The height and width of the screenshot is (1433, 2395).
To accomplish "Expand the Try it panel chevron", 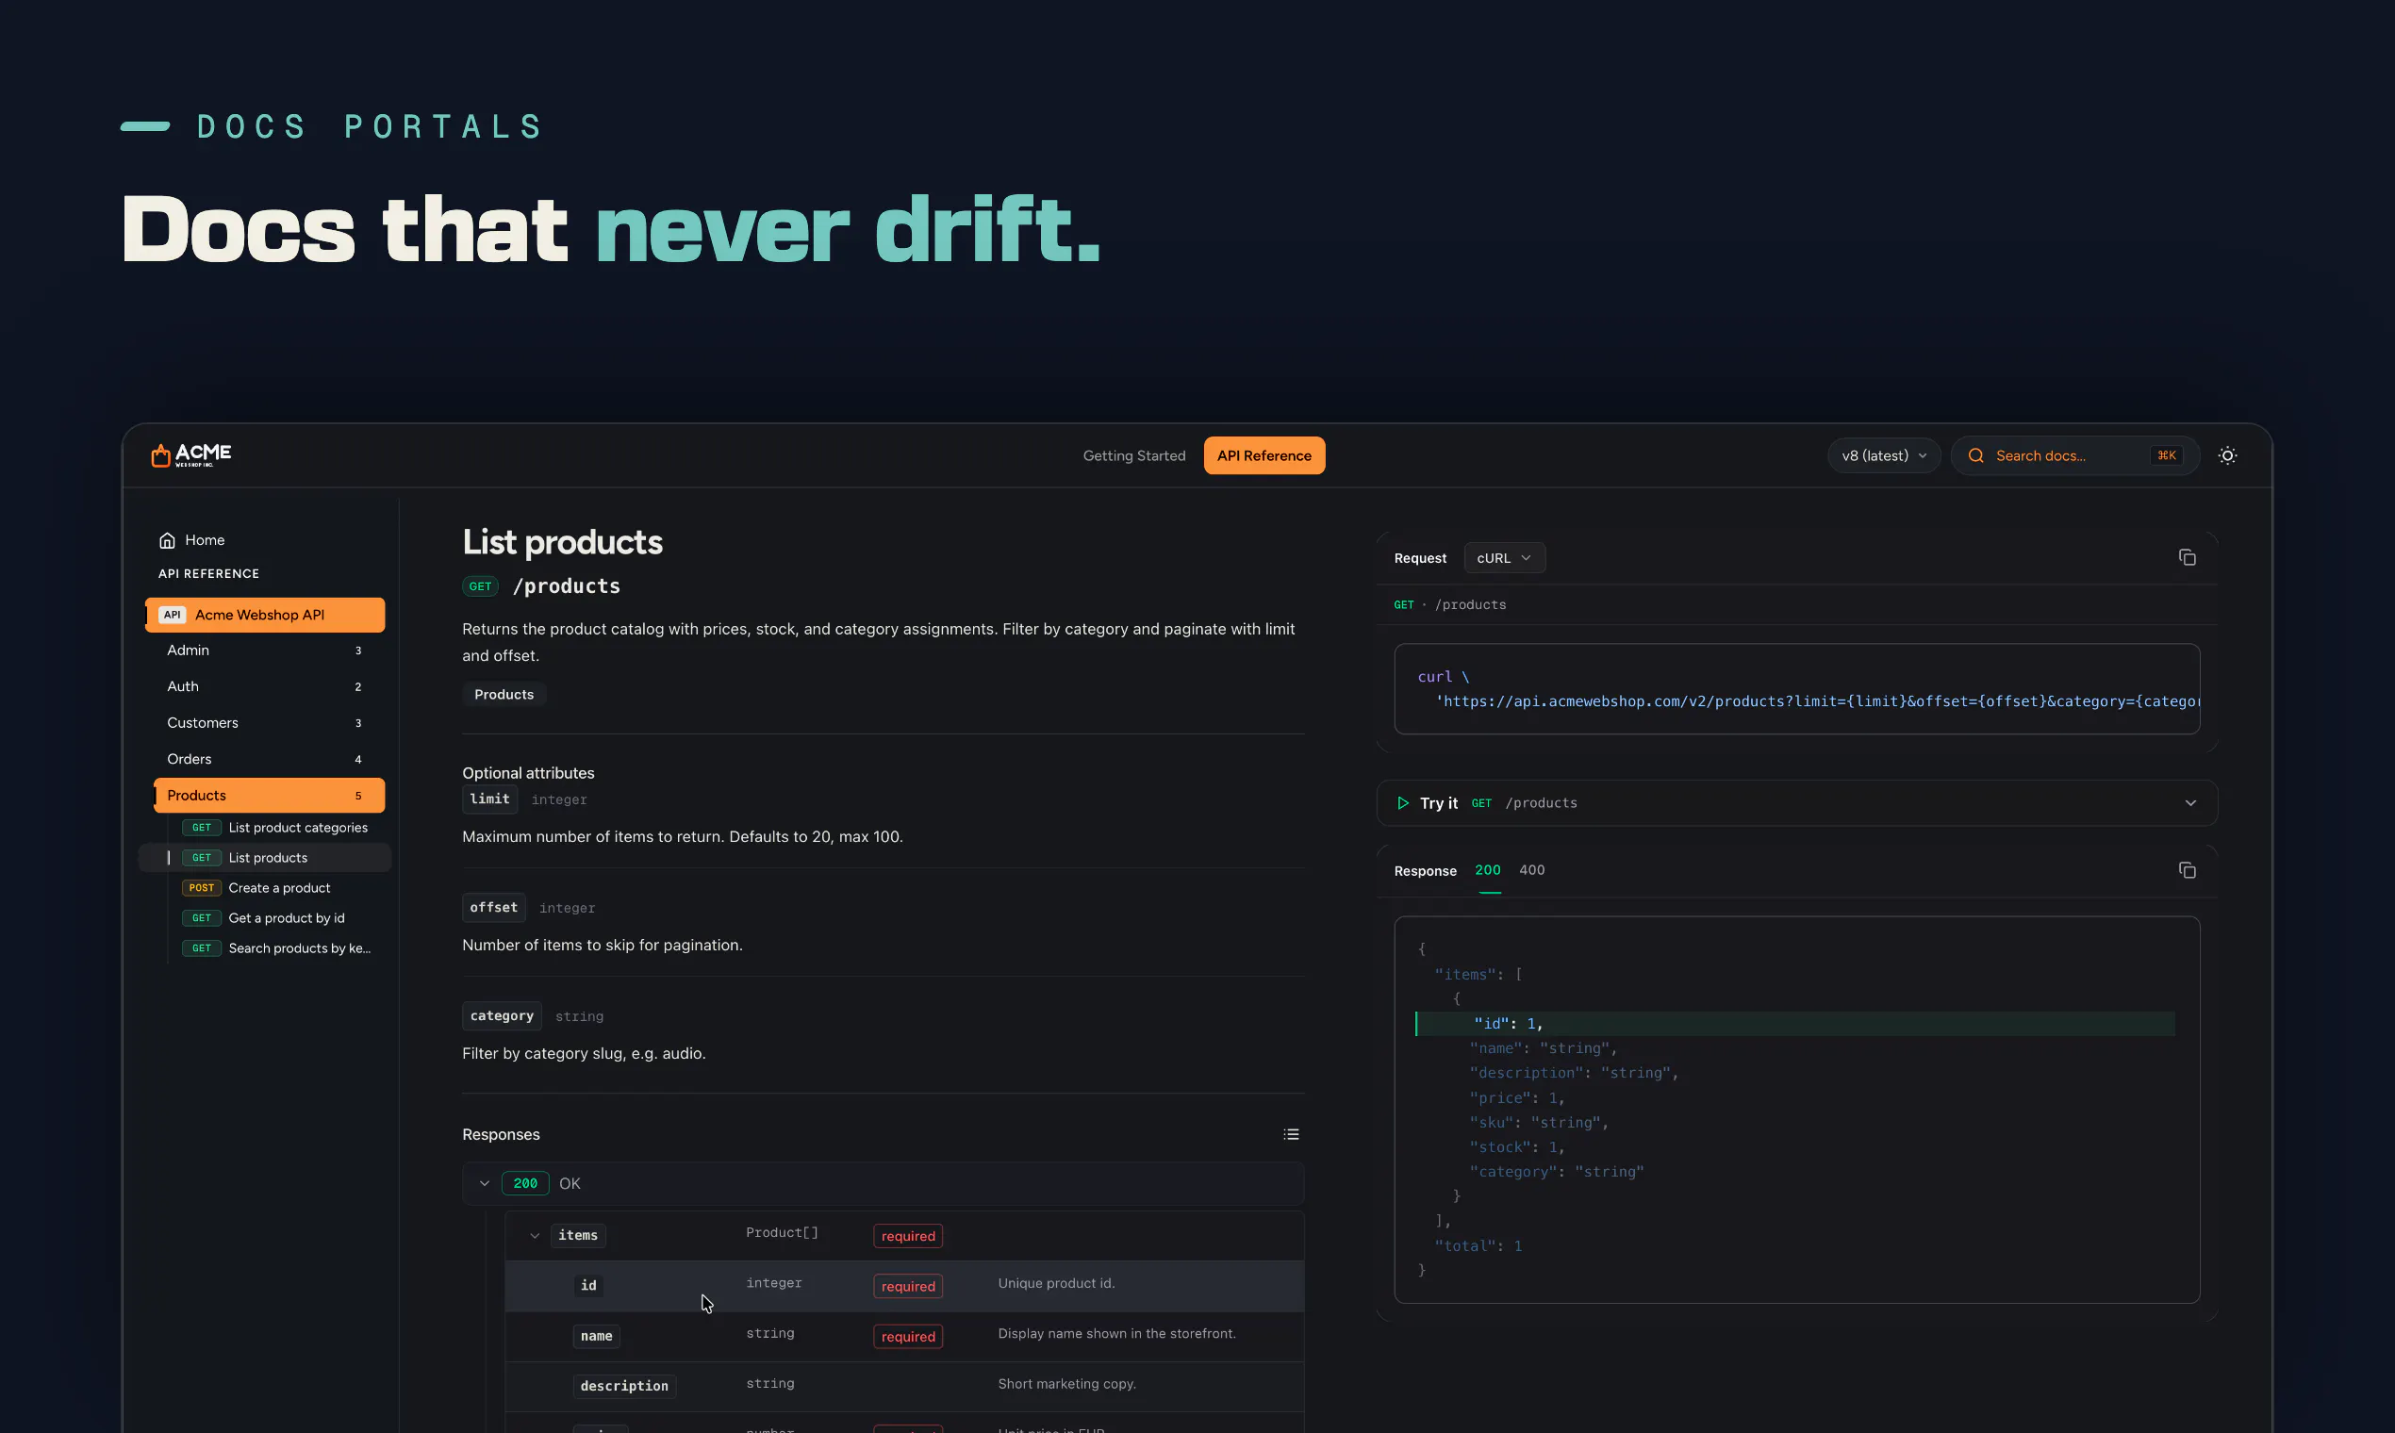I will [x=2190, y=803].
